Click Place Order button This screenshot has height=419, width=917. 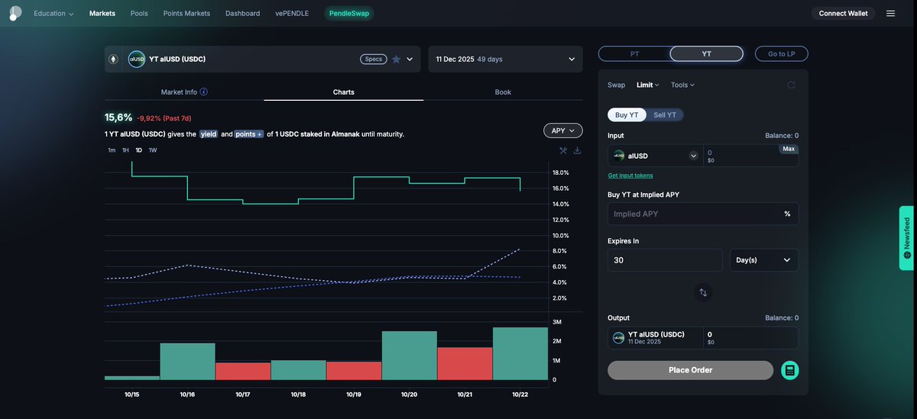click(x=690, y=370)
